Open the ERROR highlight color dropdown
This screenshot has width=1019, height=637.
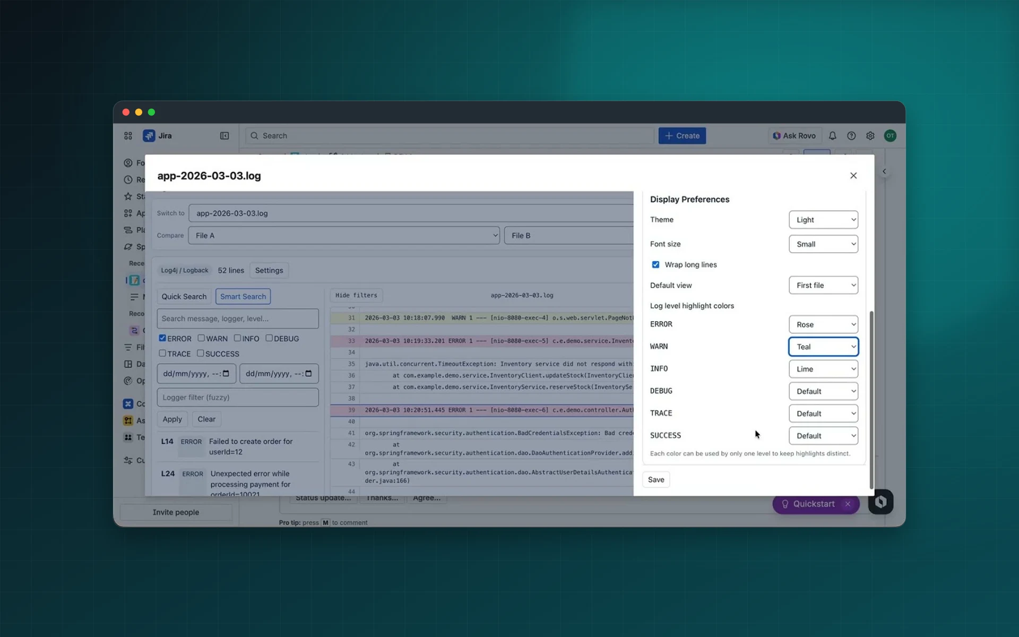coord(823,324)
